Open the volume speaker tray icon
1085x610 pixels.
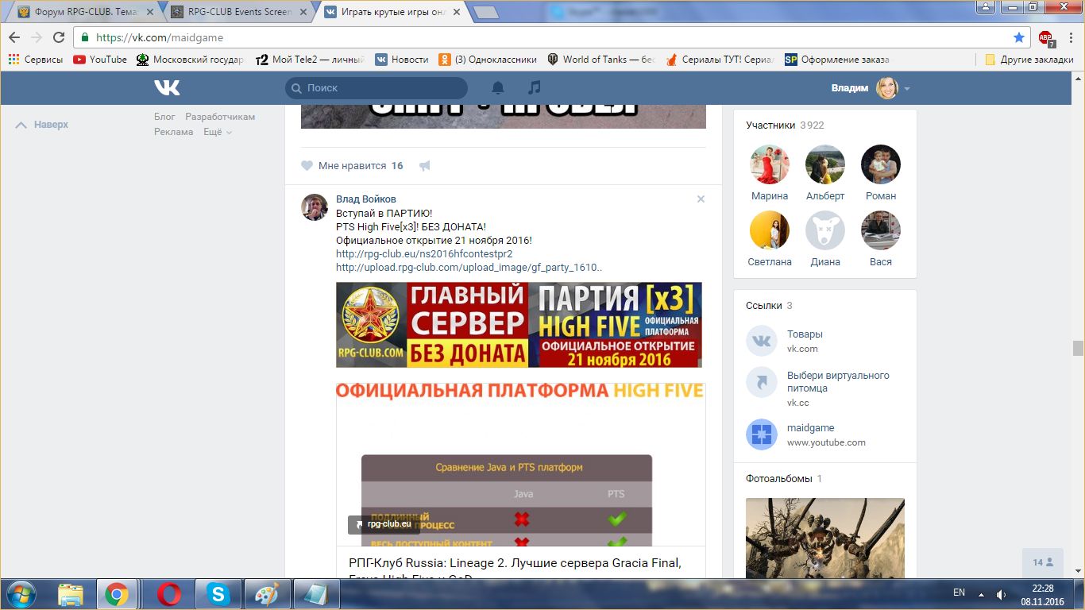[x=1002, y=594]
